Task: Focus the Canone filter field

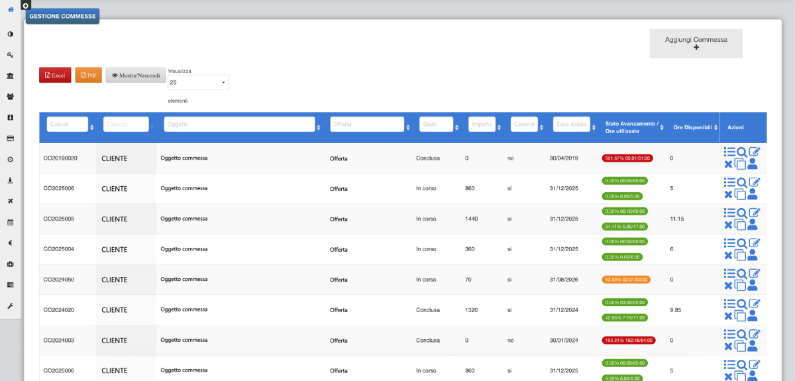Action: pos(524,125)
